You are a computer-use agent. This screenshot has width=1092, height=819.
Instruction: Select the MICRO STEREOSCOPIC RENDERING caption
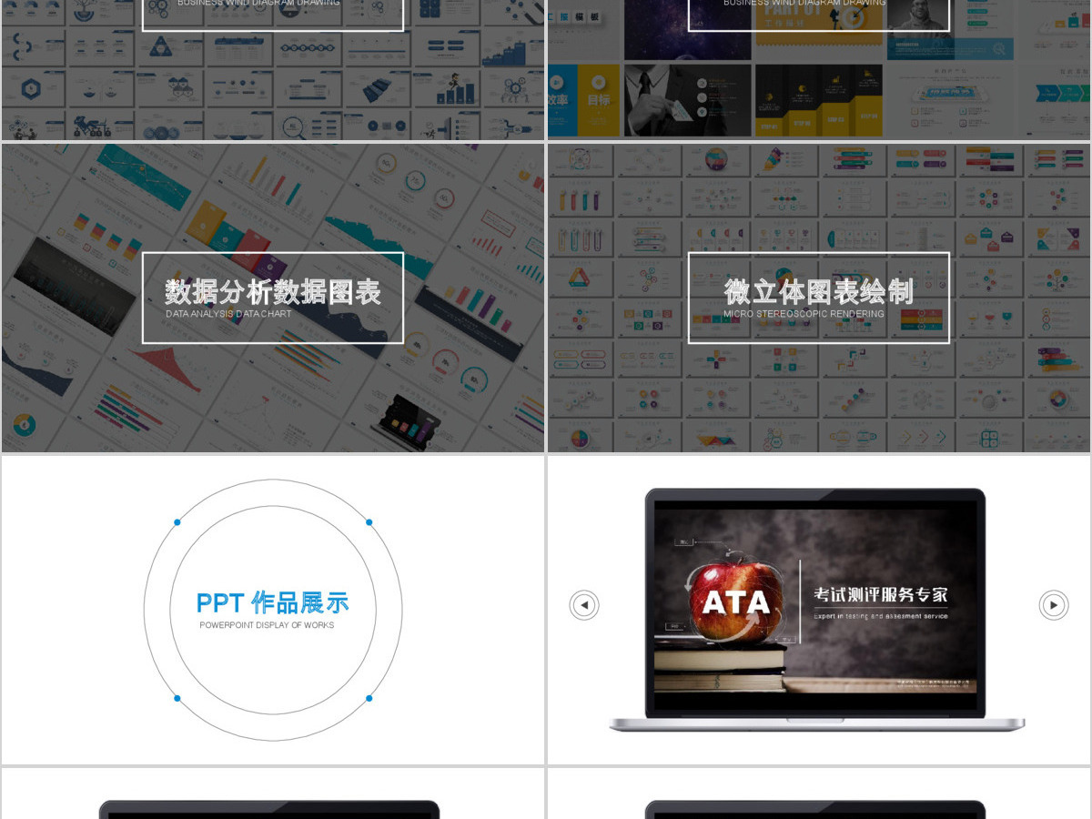click(x=804, y=314)
